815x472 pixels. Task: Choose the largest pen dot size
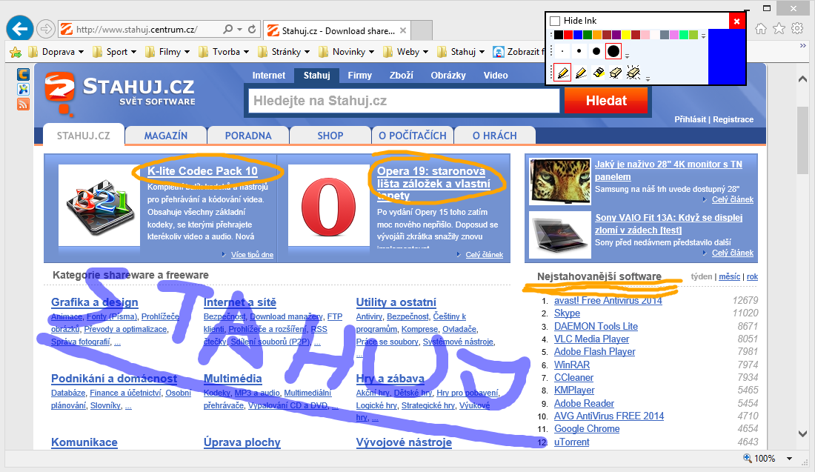click(613, 51)
